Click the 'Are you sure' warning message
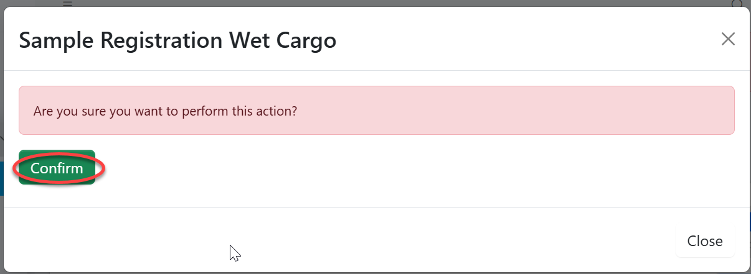The image size is (751, 274). click(x=165, y=111)
